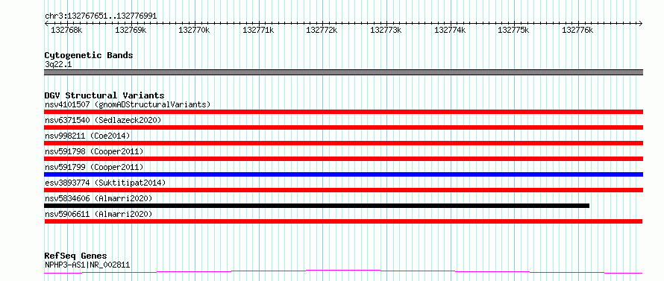664x281 pixels.
Task: Open the RefSeq Genes track heading
Action: pos(75,256)
